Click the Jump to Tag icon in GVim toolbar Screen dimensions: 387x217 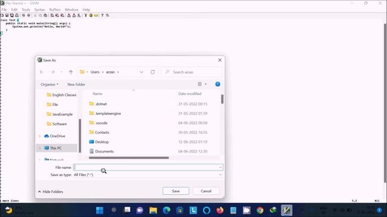[96, 15]
